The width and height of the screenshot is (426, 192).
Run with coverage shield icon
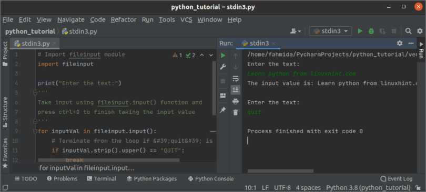(x=383, y=31)
